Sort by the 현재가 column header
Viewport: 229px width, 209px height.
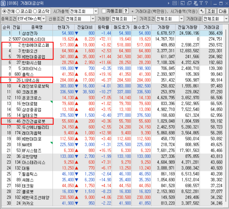pyautogui.click(x=64, y=27)
